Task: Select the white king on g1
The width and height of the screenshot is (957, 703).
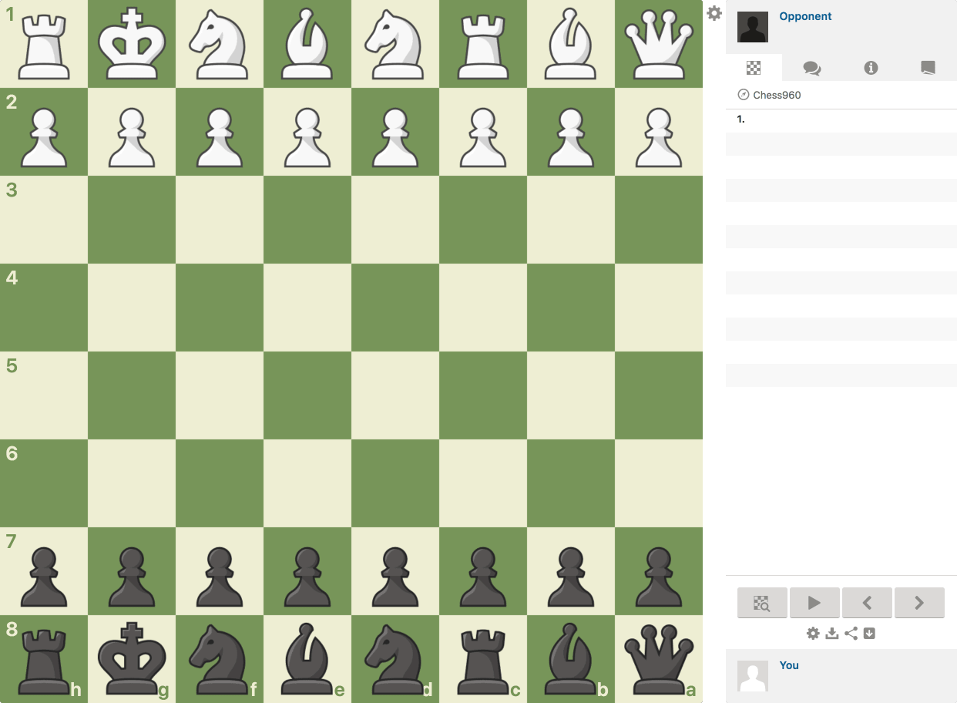Action: coord(132,44)
